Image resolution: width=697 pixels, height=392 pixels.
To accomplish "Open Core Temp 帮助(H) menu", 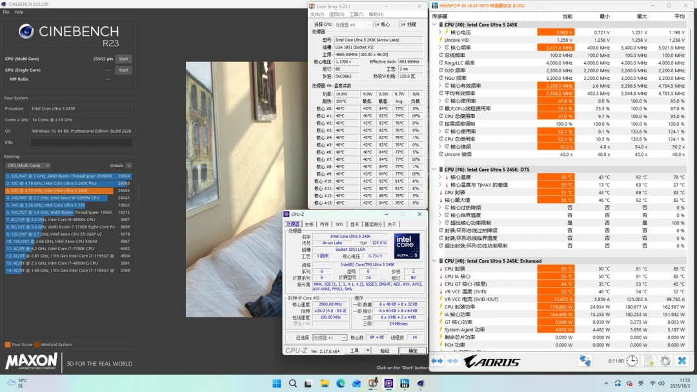I will (x=376, y=14).
